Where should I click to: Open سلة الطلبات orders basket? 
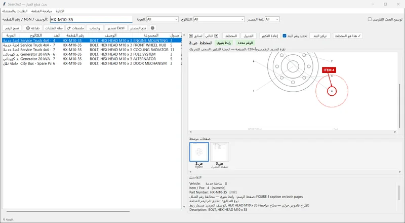click(x=54, y=28)
